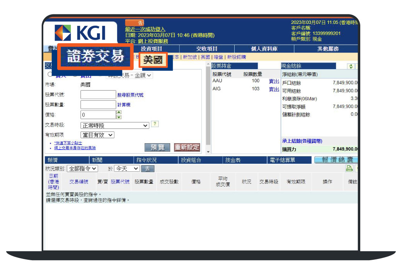
Task: Click the 股票代號 input field
Action: click(98, 95)
